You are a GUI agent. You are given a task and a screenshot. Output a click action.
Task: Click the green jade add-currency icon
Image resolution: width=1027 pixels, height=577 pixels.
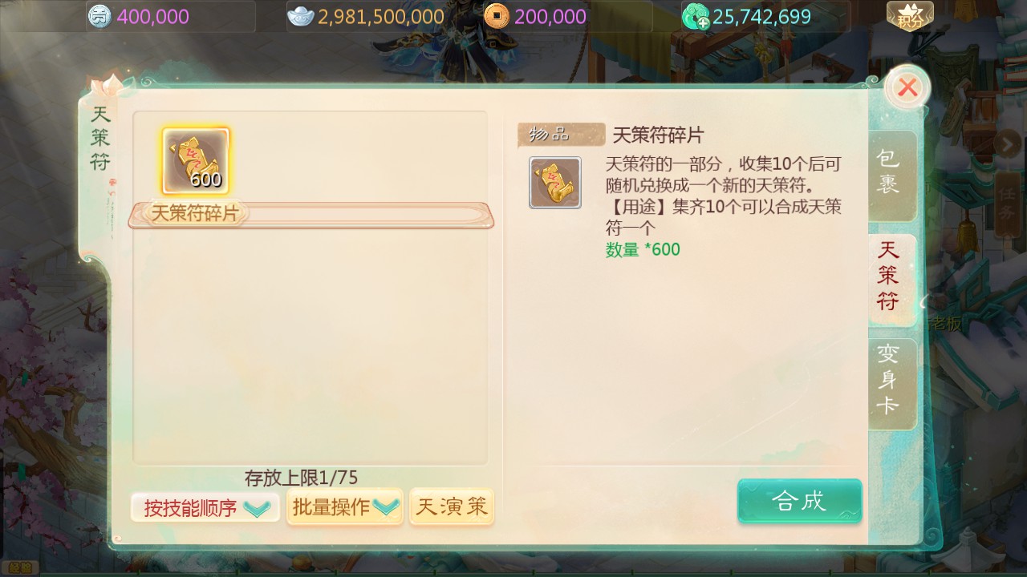[x=695, y=17]
